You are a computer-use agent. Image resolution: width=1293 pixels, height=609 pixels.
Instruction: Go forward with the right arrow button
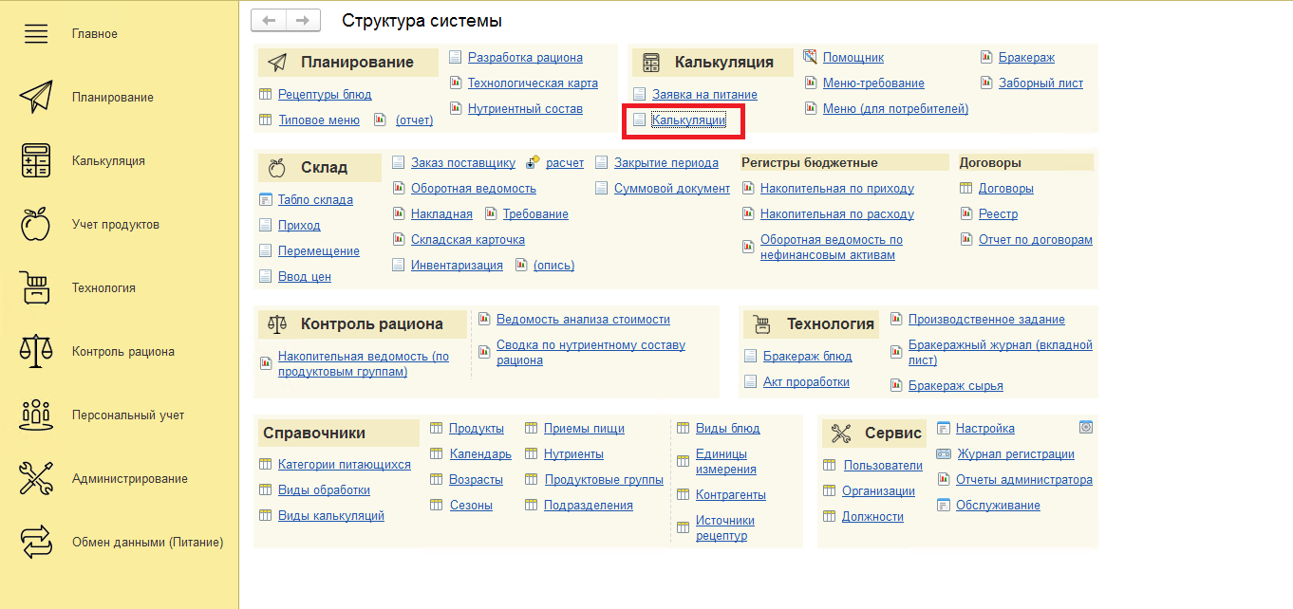point(303,20)
